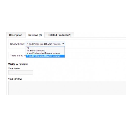Click the "Your Review:" field label

[15, 79]
